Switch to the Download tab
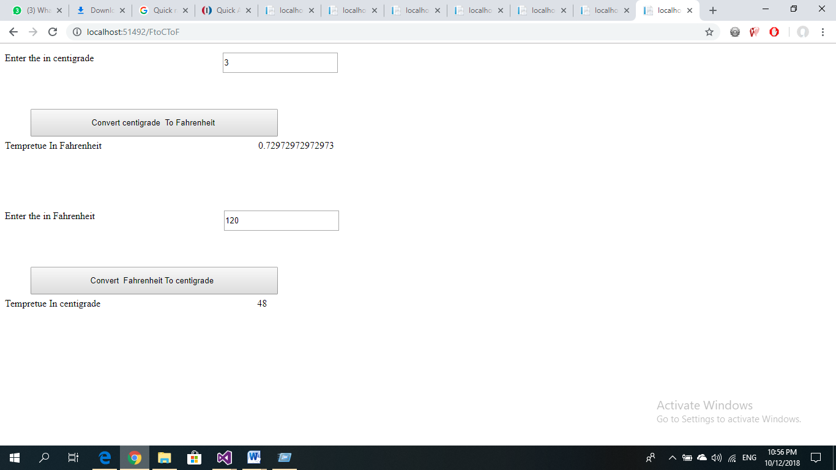This screenshot has height=470, width=836. [x=100, y=10]
